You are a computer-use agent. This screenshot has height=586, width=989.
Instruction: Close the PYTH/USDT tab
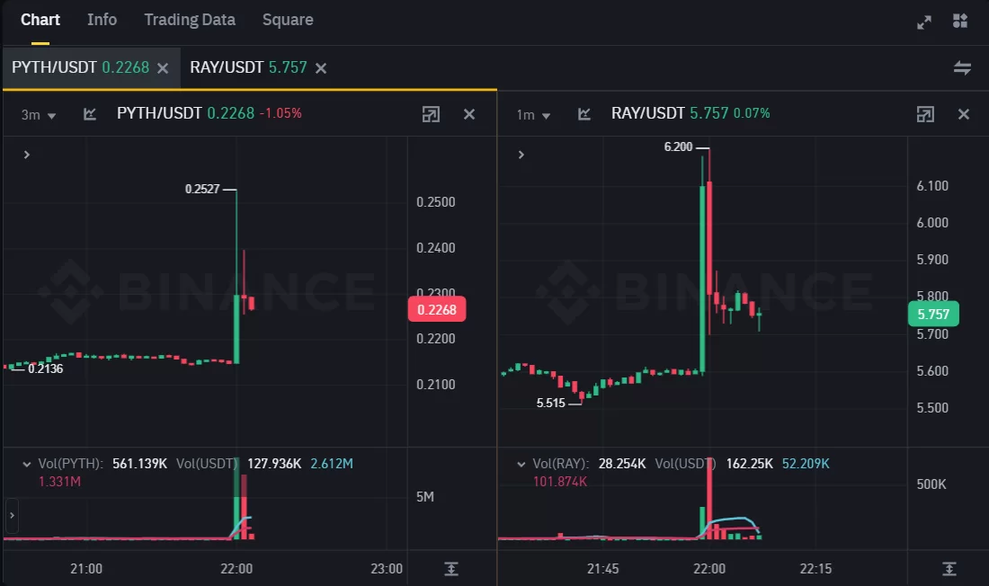tap(163, 68)
